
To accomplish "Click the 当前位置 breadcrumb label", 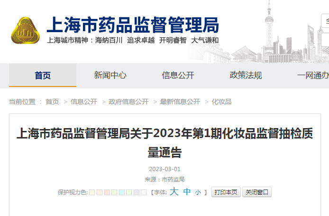I will [22, 102].
